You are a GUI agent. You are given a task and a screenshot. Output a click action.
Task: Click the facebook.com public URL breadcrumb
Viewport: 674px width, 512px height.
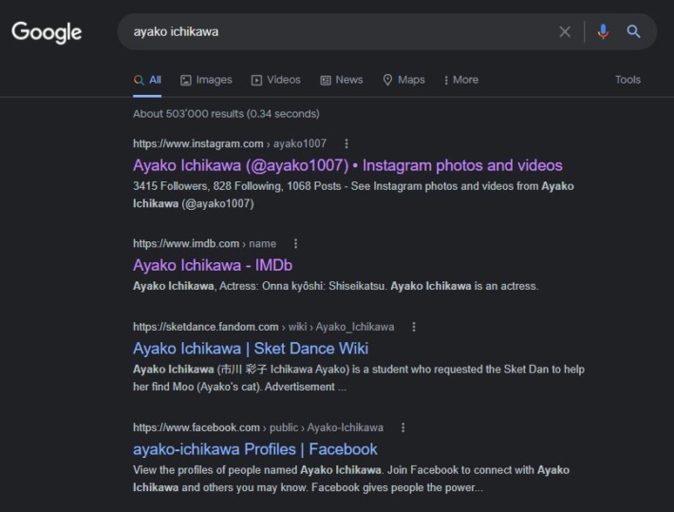coord(258,427)
